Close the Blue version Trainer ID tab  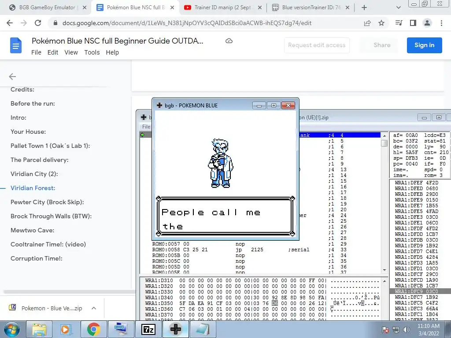[347, 7]
